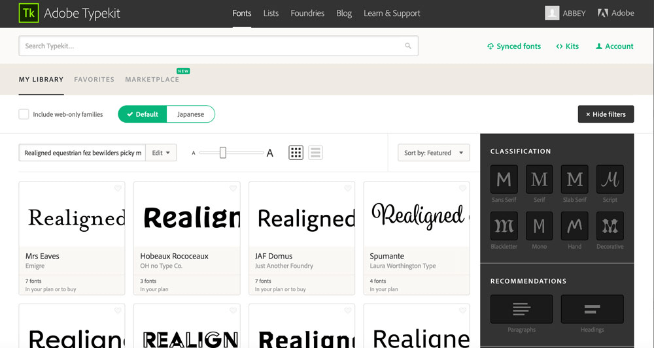Open the Hobeaux Rococeaux font preview
The height and width of the screenshot is (348, 654).
(187, 215)
